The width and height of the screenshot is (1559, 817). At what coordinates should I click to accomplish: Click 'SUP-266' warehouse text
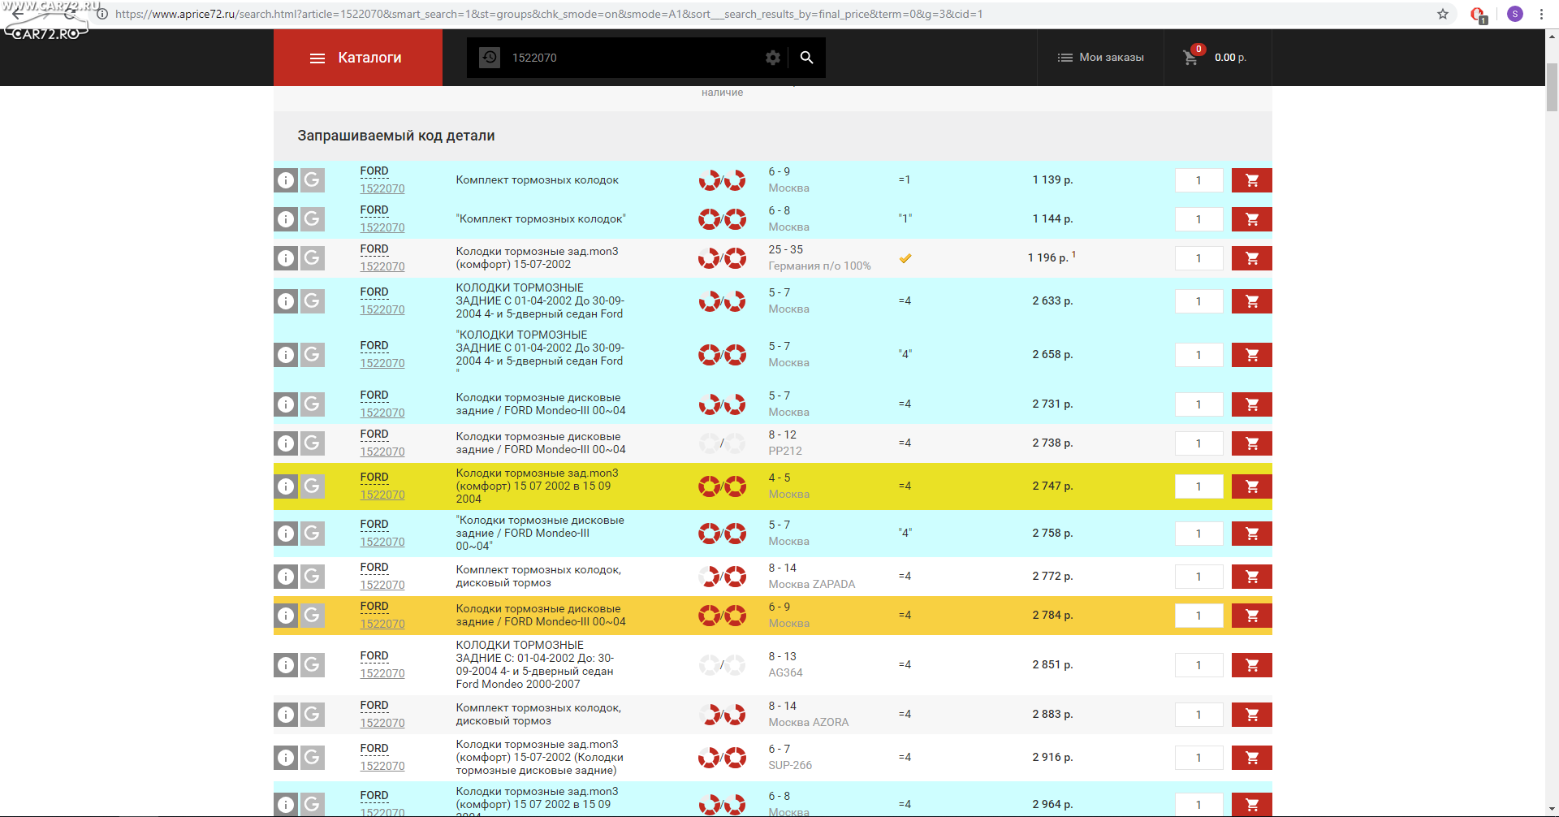click(790, 765)
